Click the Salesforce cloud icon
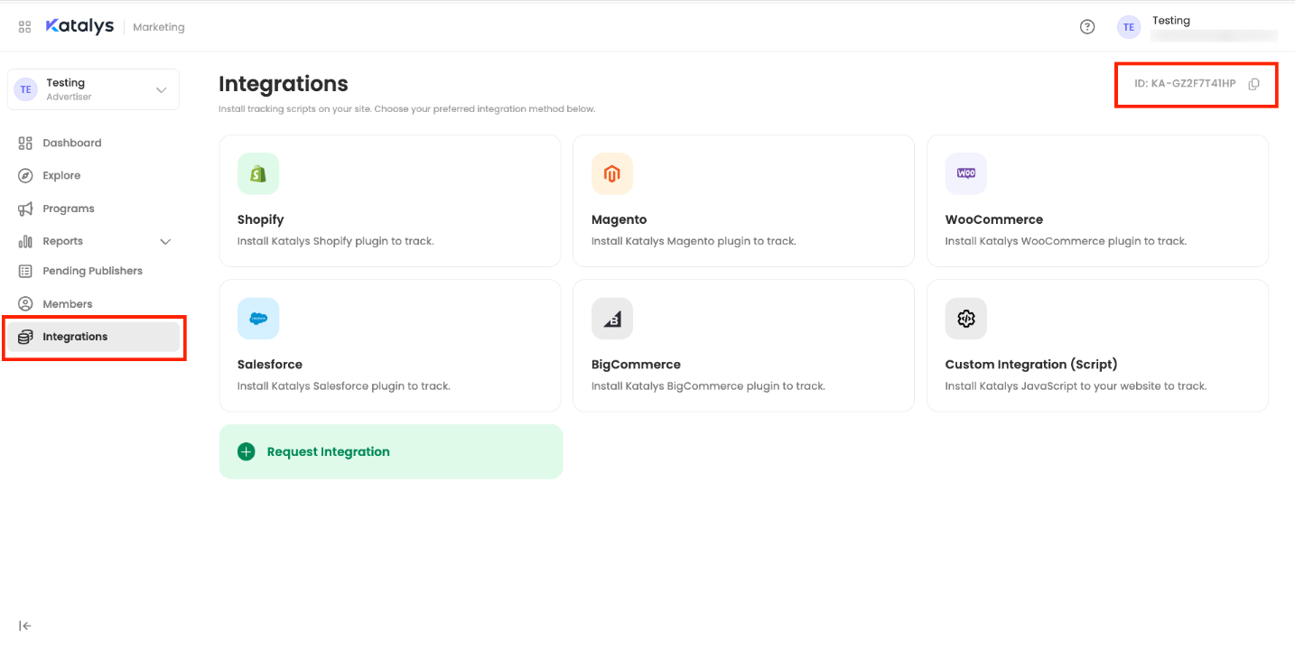The height and width of the screenshot is (650, 1295). coord(258,319)
